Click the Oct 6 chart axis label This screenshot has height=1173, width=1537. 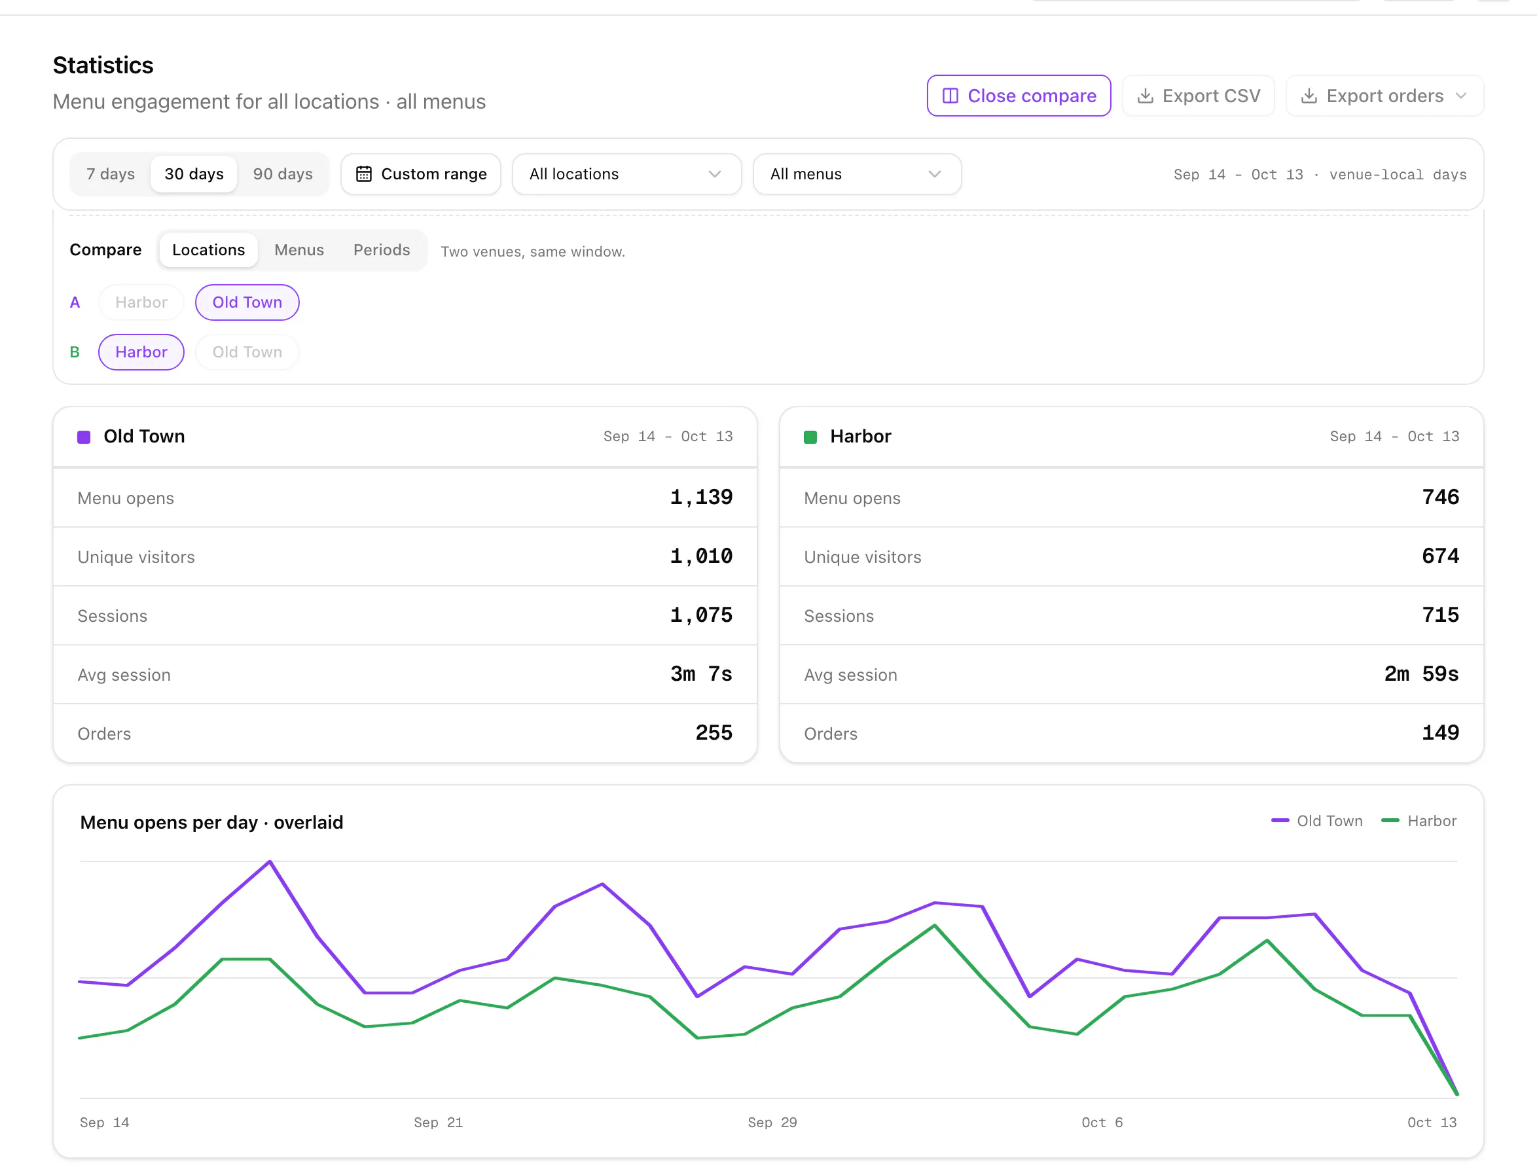1102,1122
